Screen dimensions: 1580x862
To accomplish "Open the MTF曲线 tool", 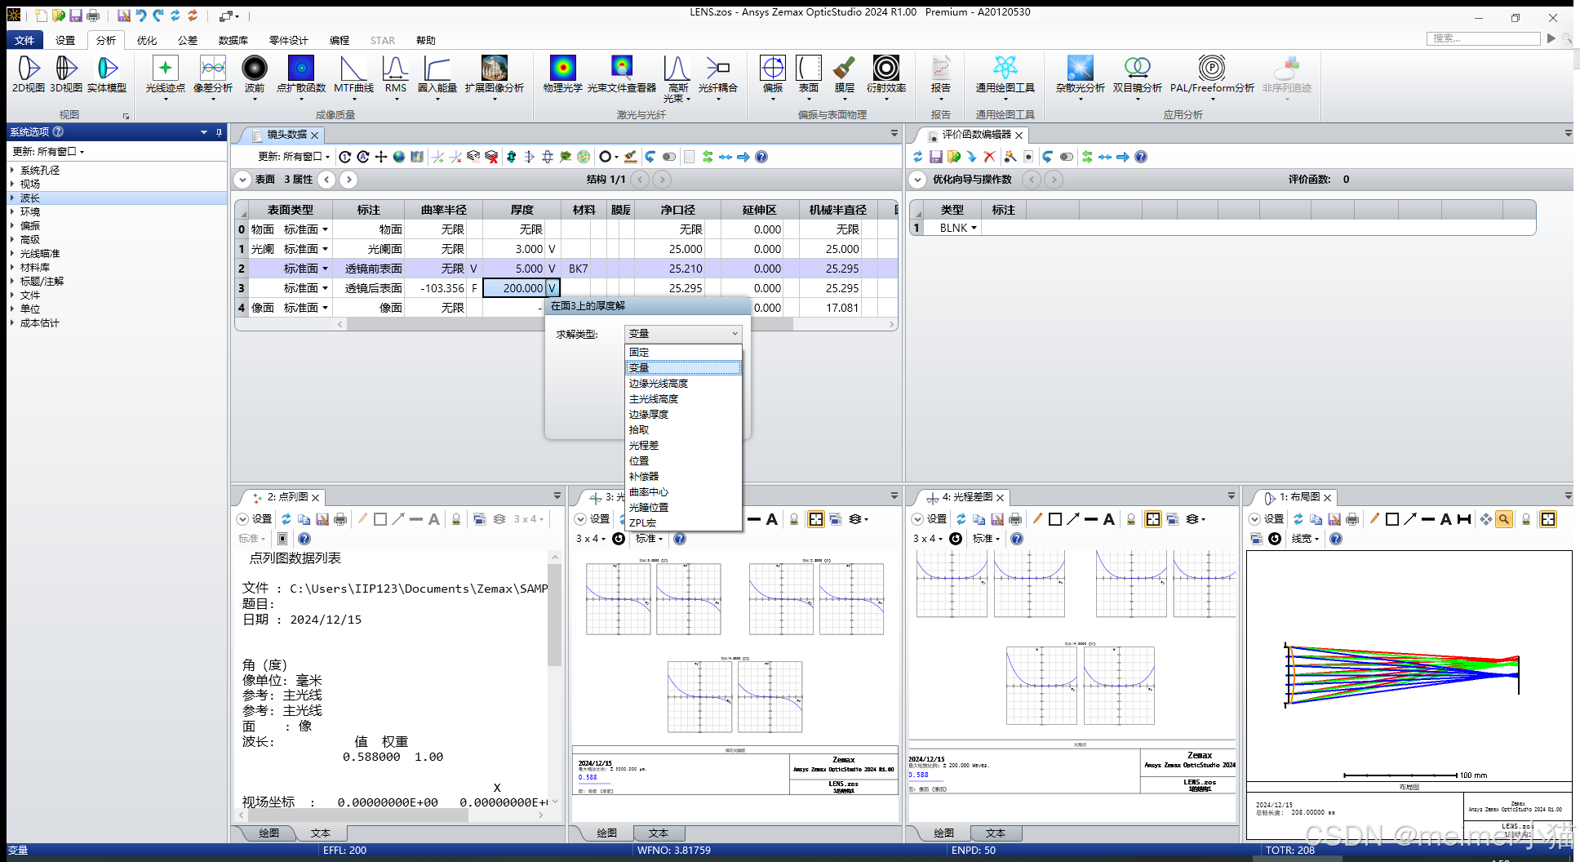I will (x=353, y=78).
